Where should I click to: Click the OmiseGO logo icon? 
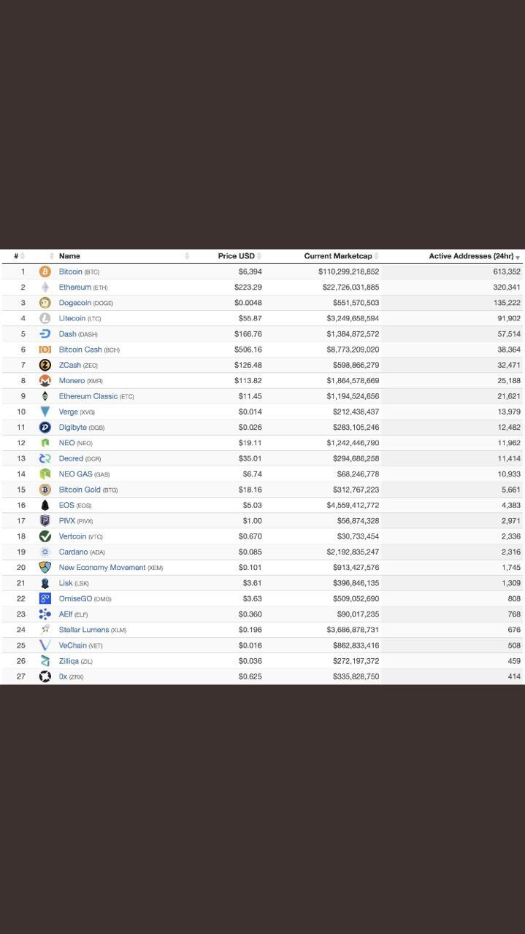[x=45, y=598]
